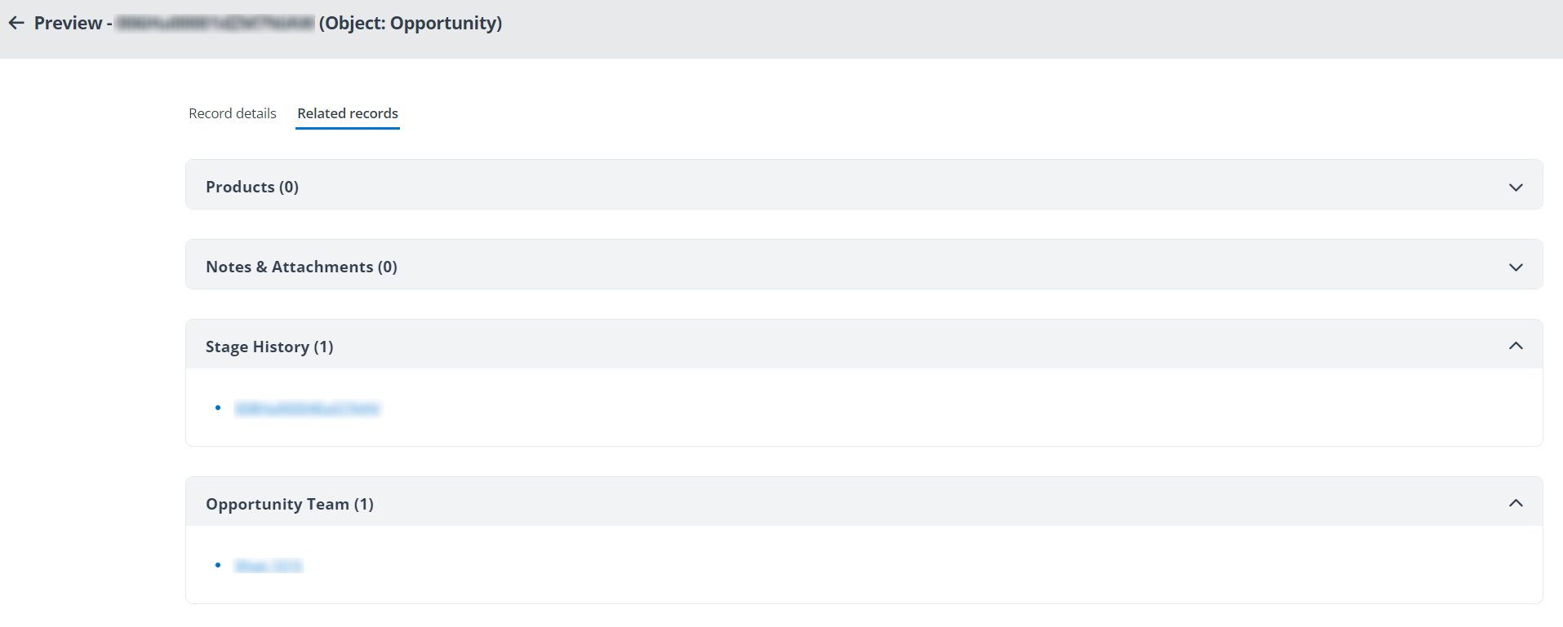Click the Stage History (1) header
The image size is (1563, 627).
(269, 346)
